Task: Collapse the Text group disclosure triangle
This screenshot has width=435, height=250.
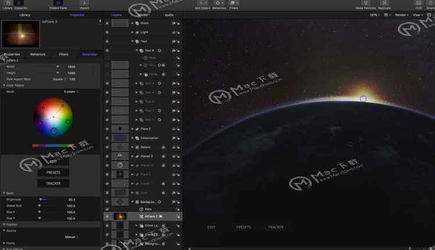Action: pyautogui.click(x=133, y=41)
